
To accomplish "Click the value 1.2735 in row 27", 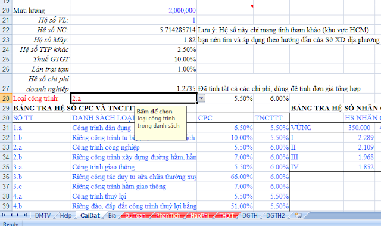I will 186,88.
